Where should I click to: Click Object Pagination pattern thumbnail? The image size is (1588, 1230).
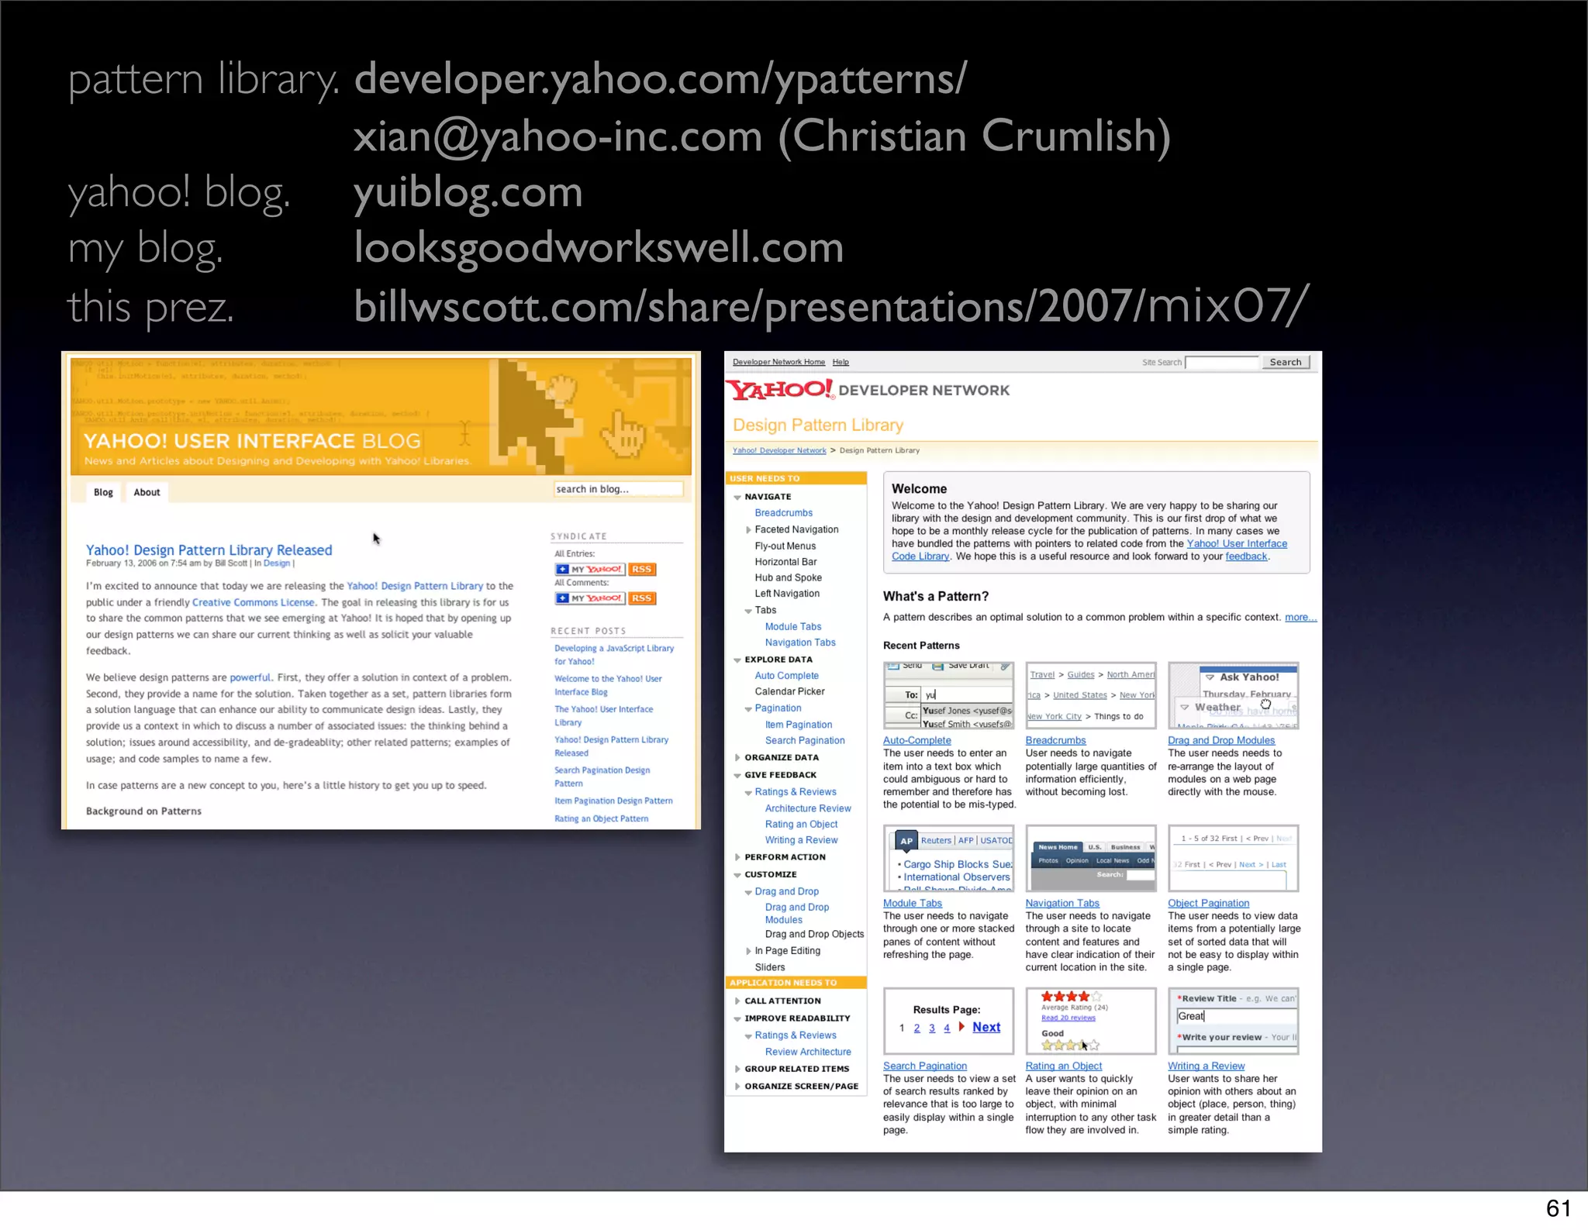1234,858
